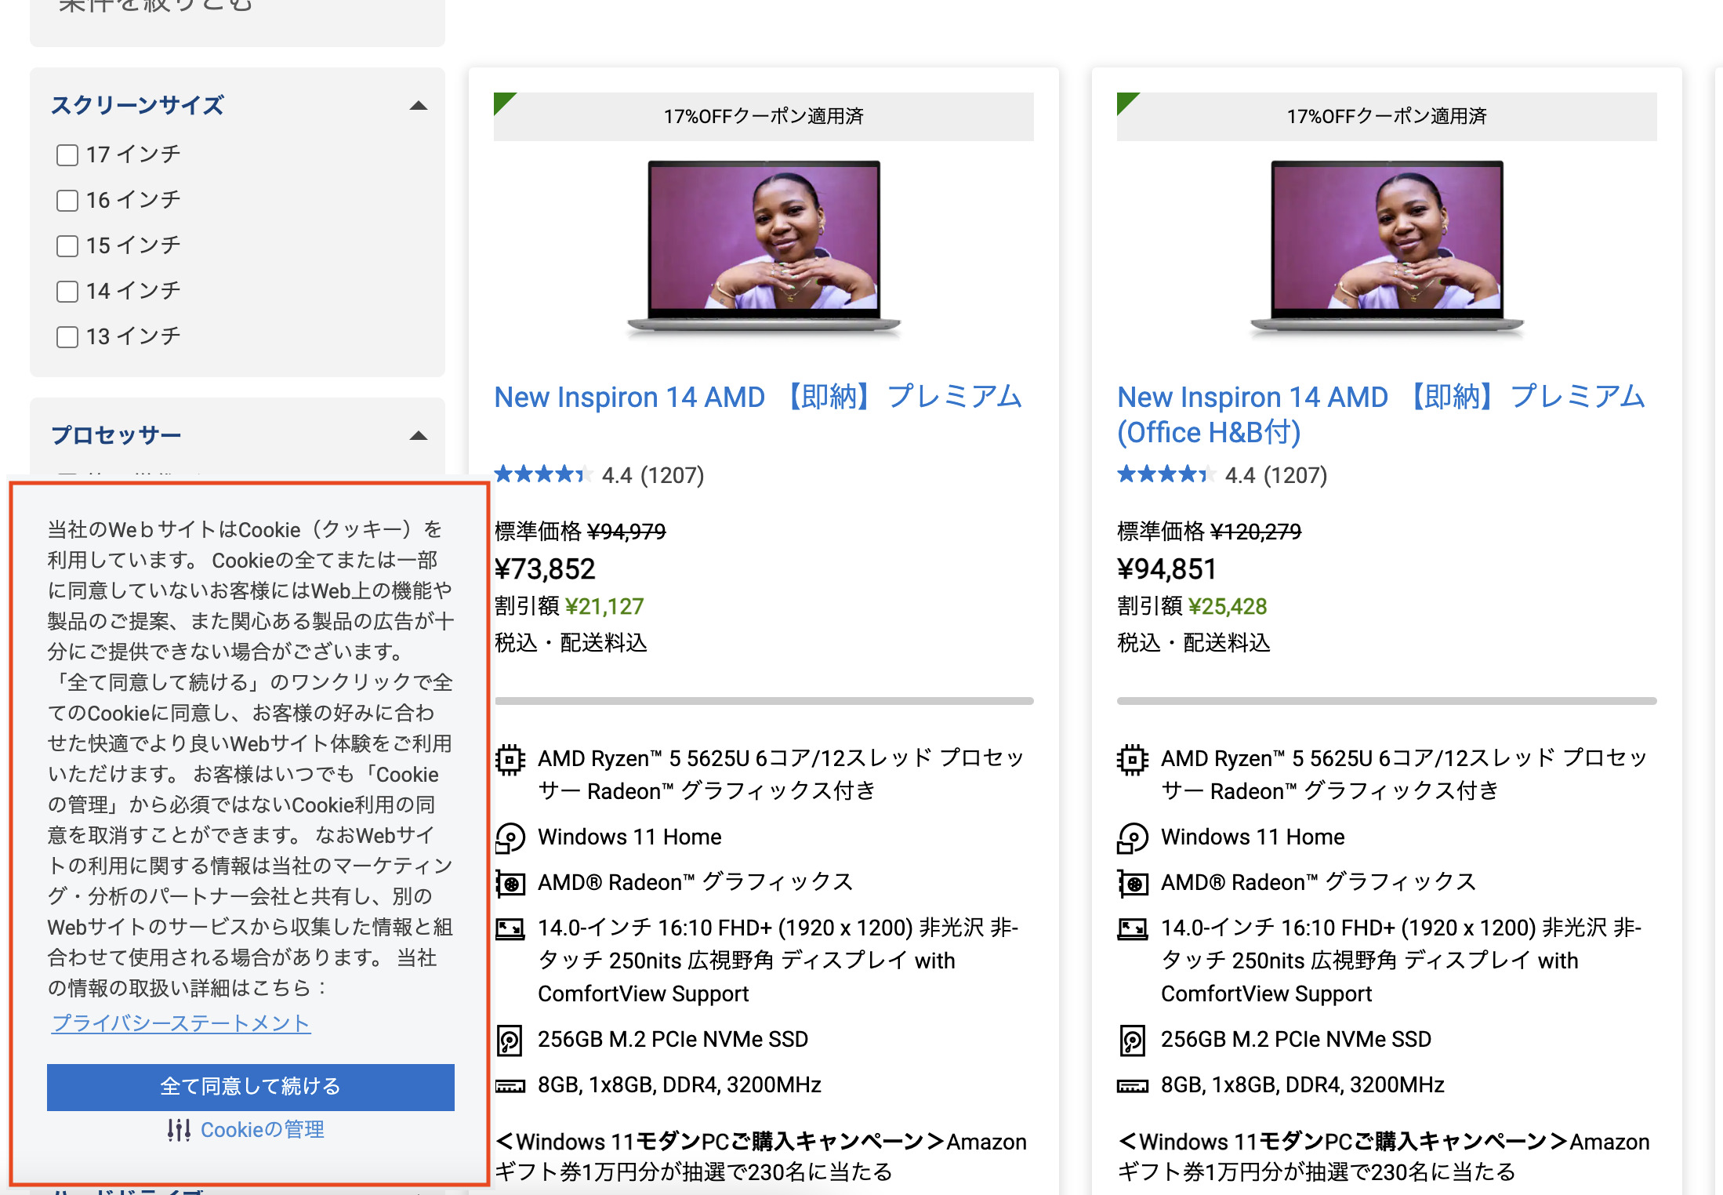Click display icon in first product specs

click(510, 929)
